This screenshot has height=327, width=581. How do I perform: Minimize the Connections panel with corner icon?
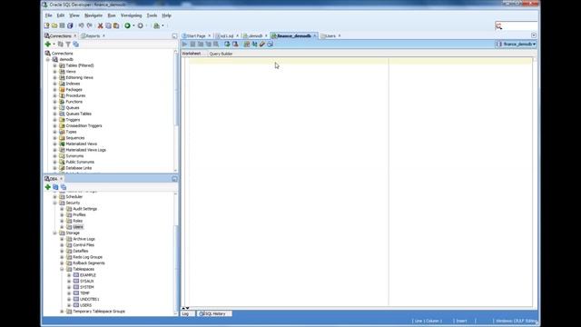click(174, 36)
